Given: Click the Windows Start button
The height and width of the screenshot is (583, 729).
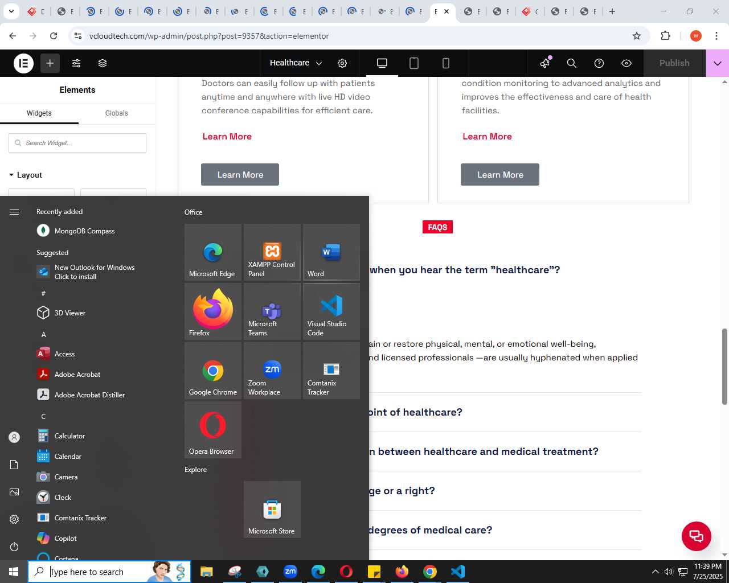Looking at the screenshot, I should point(14,572).
